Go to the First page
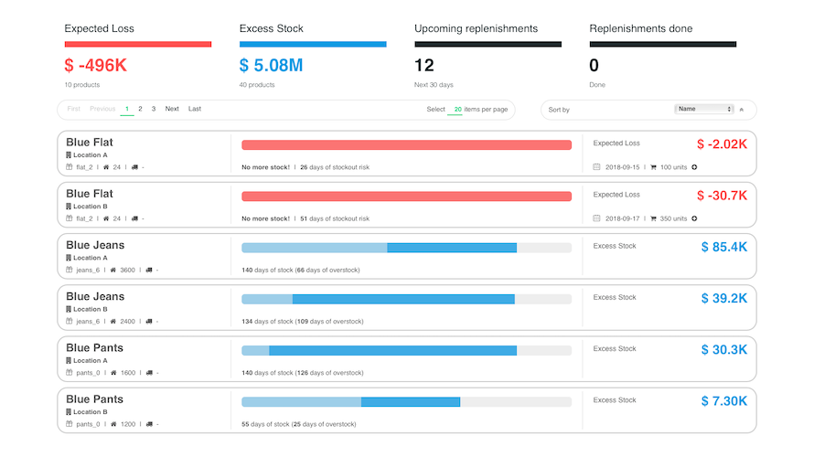This screenshot has width=814, height=457. tap(74, 109)
